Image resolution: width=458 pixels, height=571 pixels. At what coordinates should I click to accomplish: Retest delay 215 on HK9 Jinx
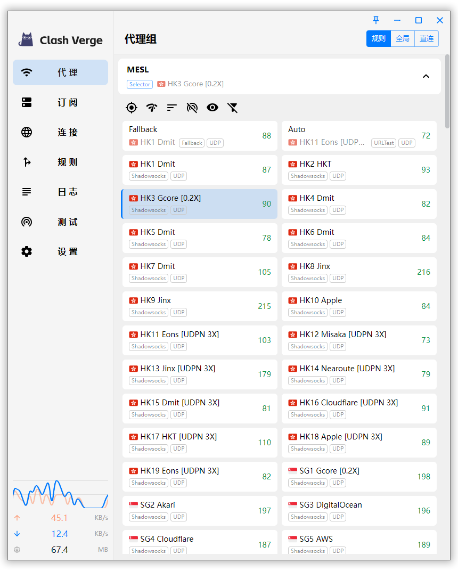click(265, 306)
